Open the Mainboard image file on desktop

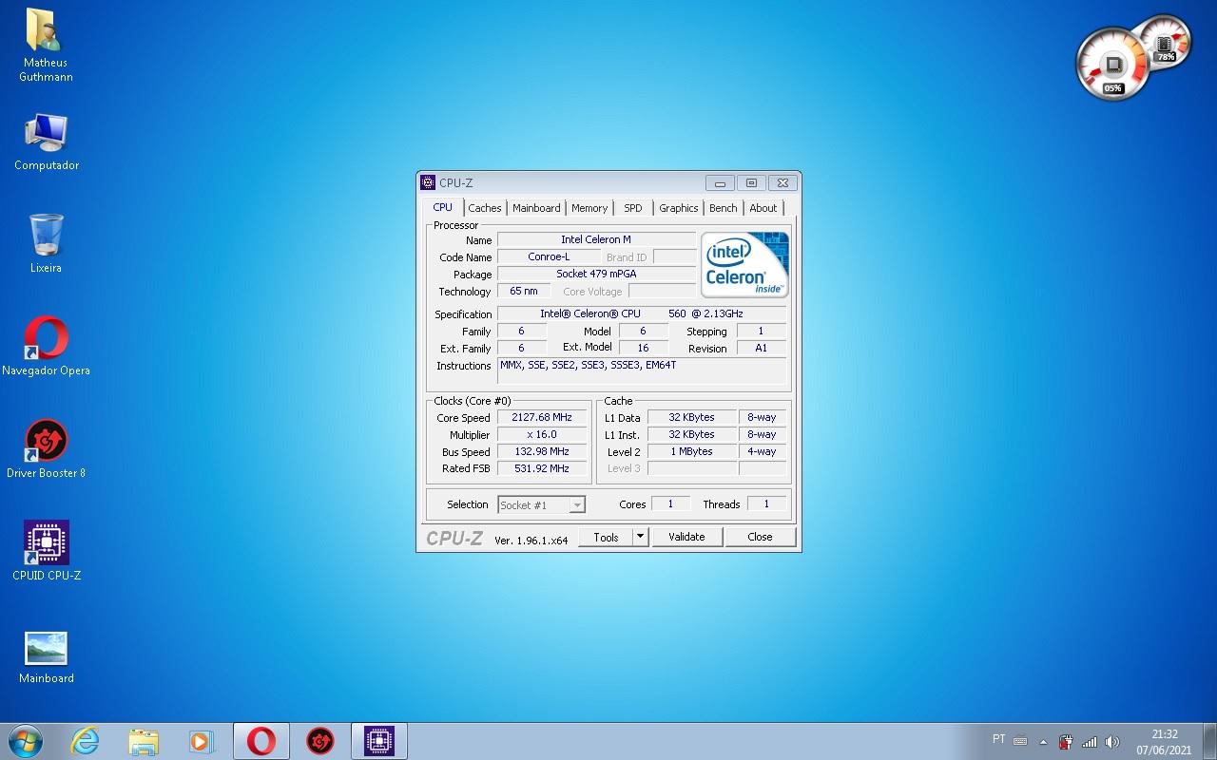coord(46,656)
